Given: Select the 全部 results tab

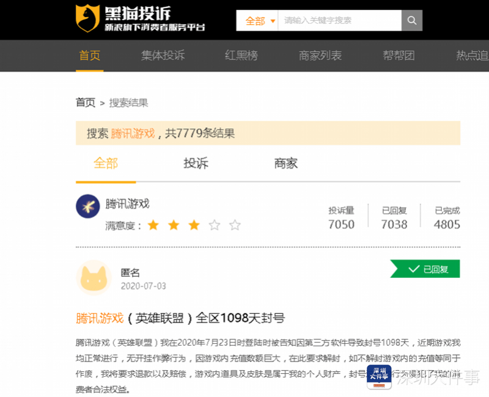Looking at the screenshot, I should coord(106,163).
